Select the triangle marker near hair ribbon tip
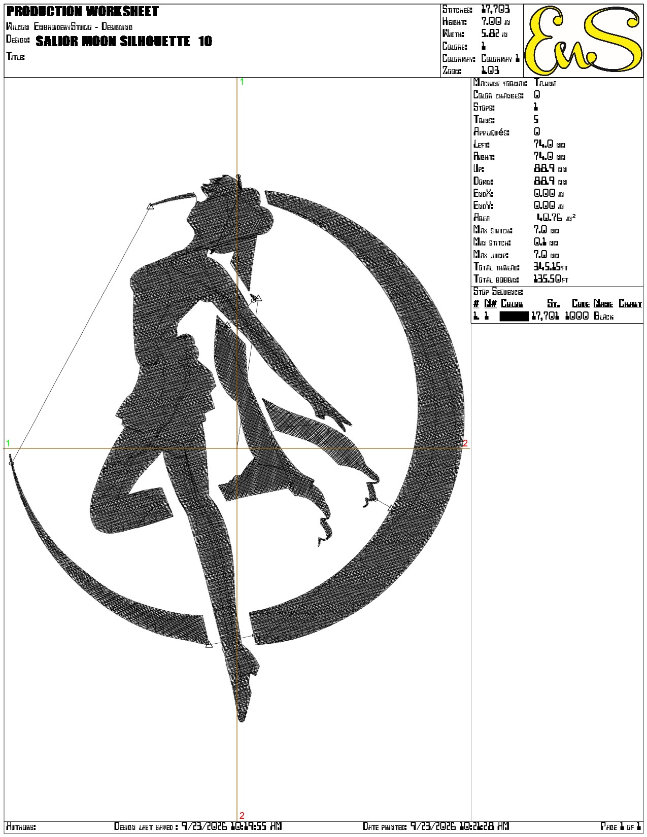647x837 pixels. click(x=391, y=507)
